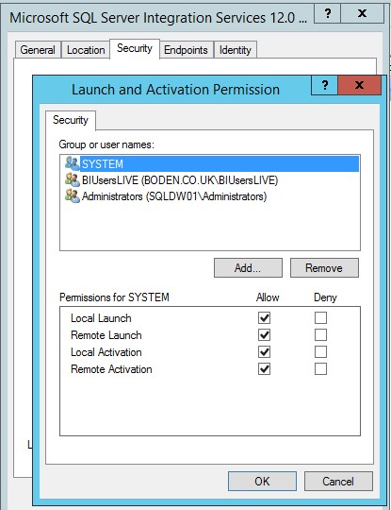Close the Integration Services properties window
This screenshot has height=510, width=391.
tap(362, 13)
